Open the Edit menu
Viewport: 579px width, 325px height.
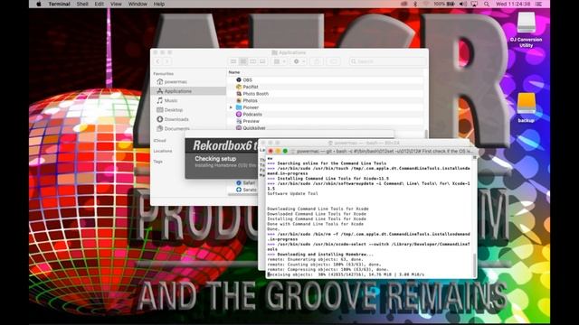[x=99, y=4]
